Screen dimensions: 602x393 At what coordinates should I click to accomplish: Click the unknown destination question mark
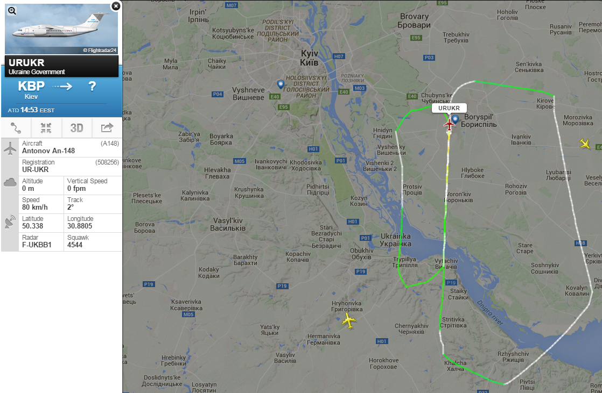92,86
